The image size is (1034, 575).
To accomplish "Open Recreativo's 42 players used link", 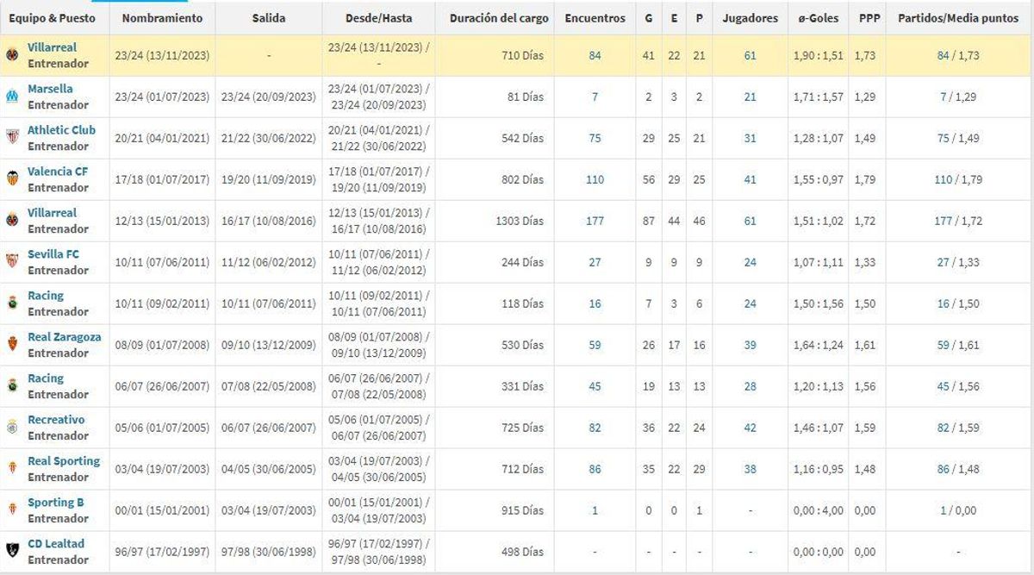I will pos(750,428).
